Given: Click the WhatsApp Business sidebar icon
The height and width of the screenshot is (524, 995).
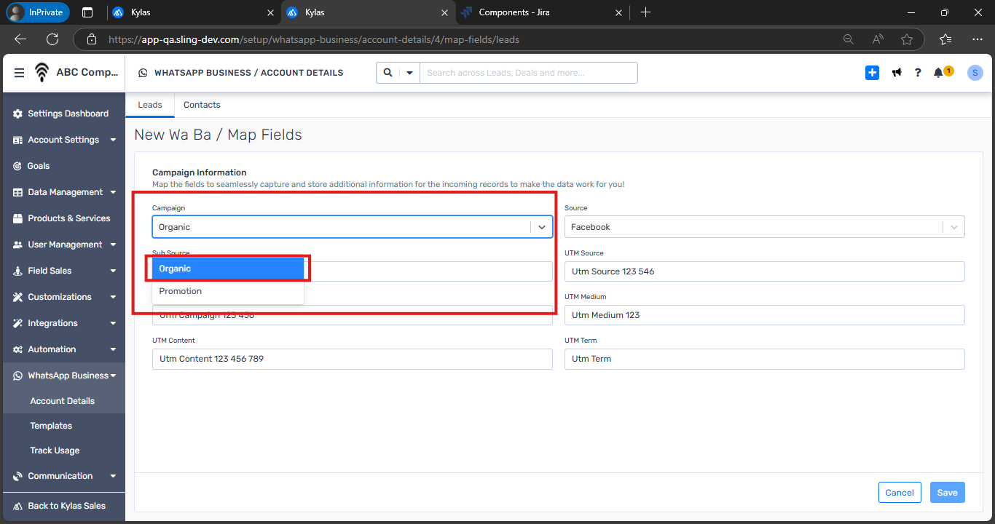Looking at the screenshot, I should point(18,376).
